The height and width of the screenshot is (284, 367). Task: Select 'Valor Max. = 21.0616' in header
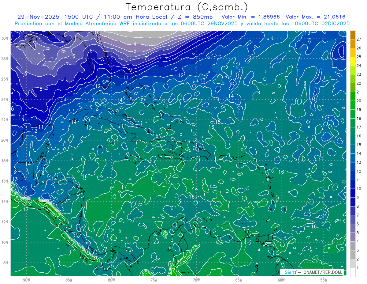point(316,17)
